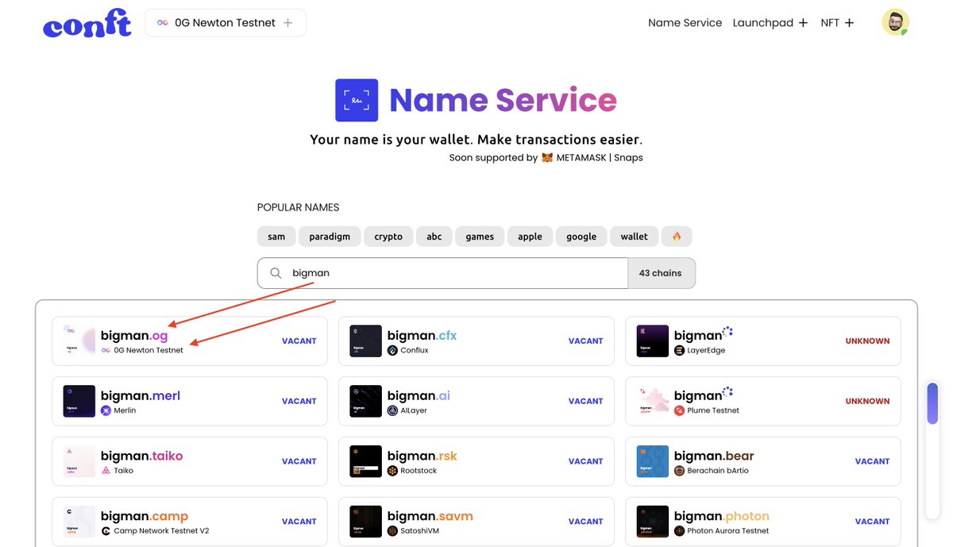Open the '43 chains' selector
The width and height of the screenshot is (953, 547).
pyautogui.click(x=661, y=273)
